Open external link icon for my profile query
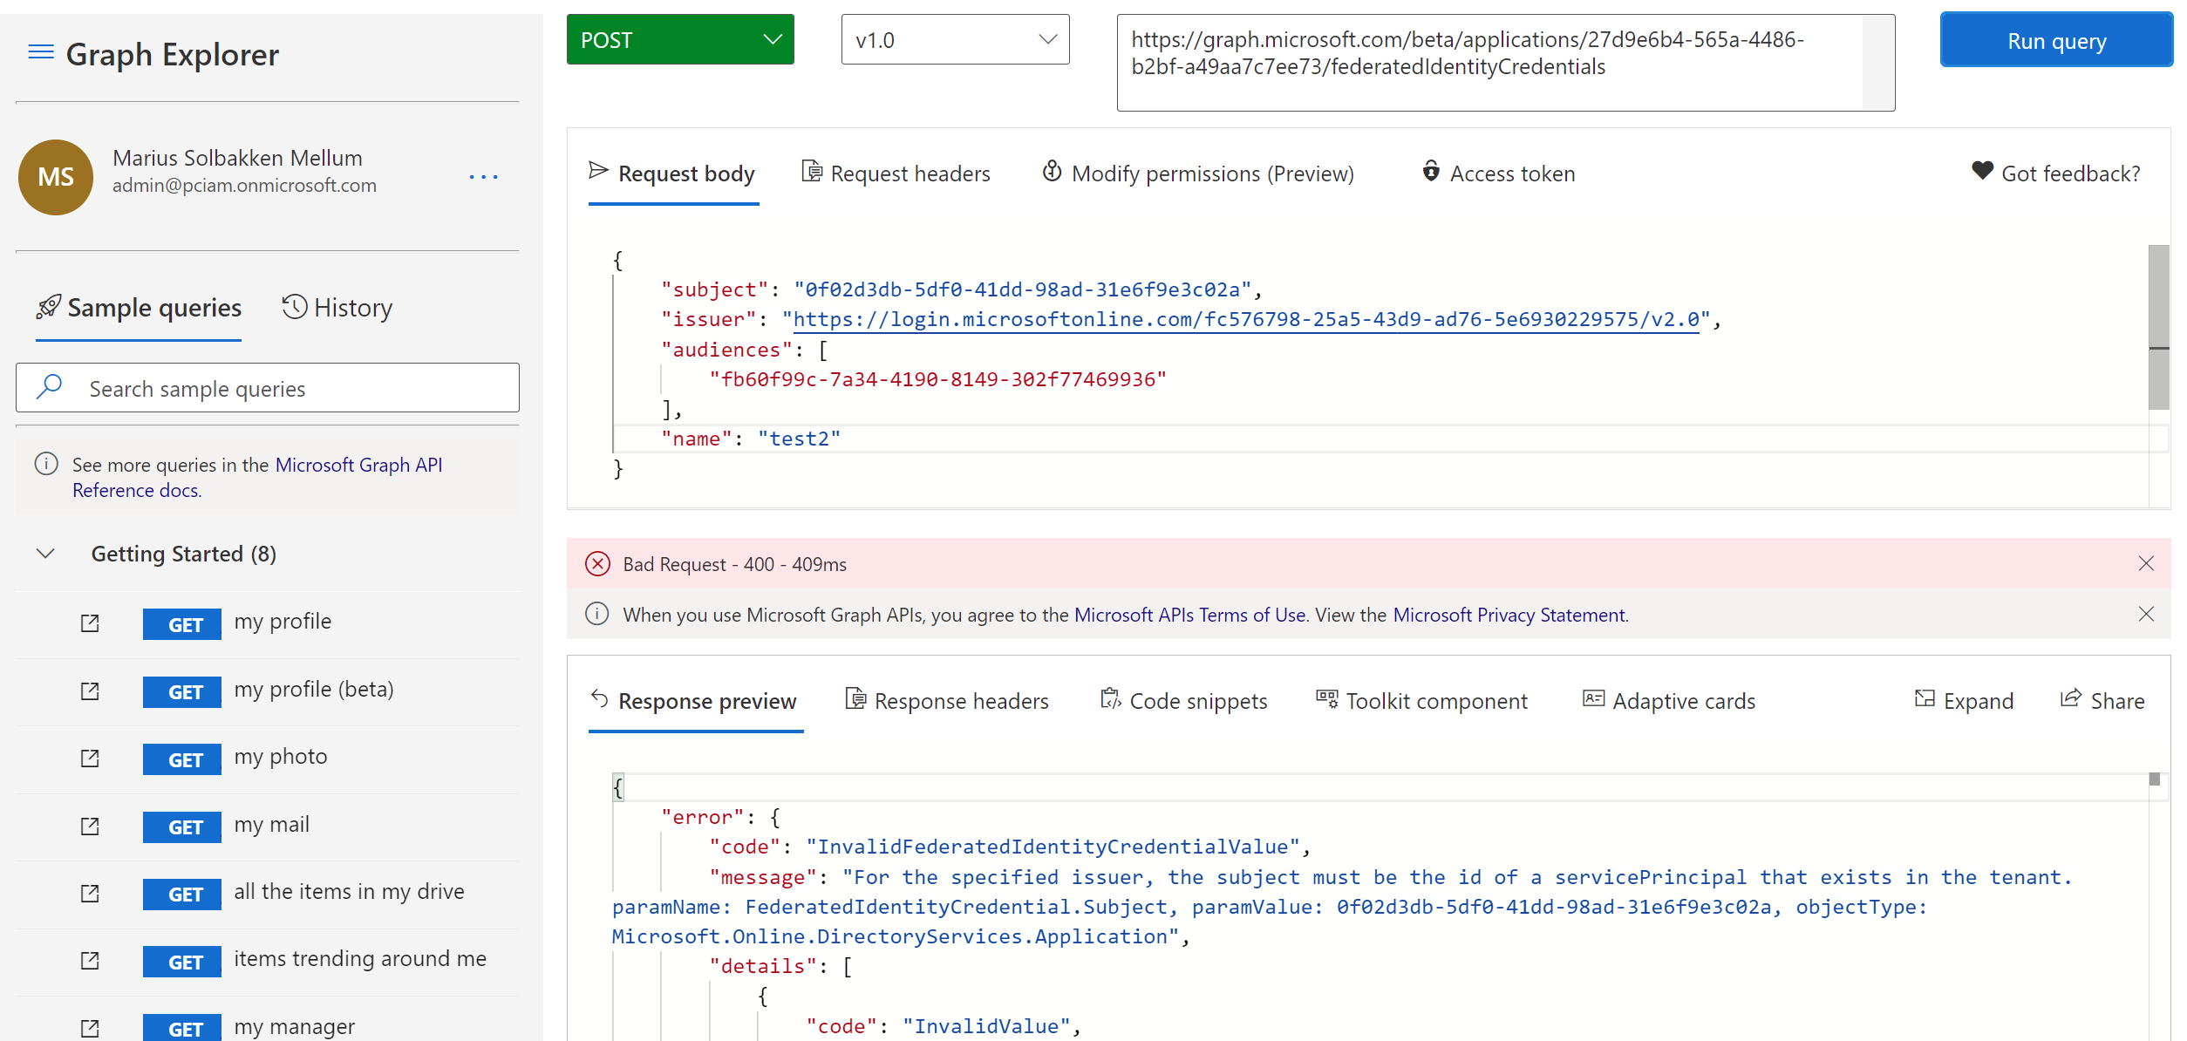The height and width of the screenshot is (1041, 2187). (90, 623)
